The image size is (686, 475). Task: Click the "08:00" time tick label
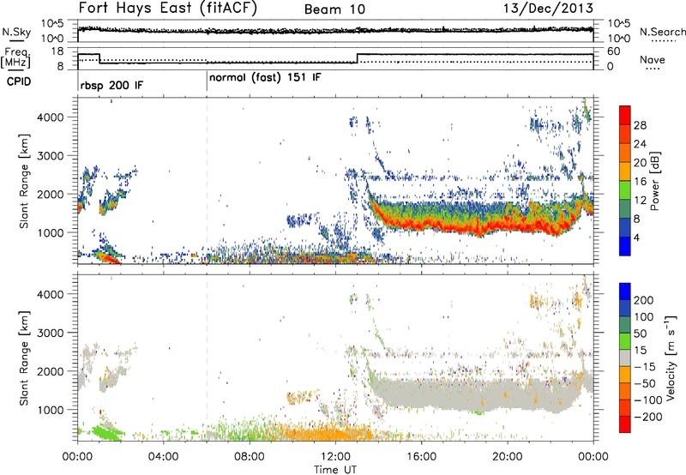(250, 457)
